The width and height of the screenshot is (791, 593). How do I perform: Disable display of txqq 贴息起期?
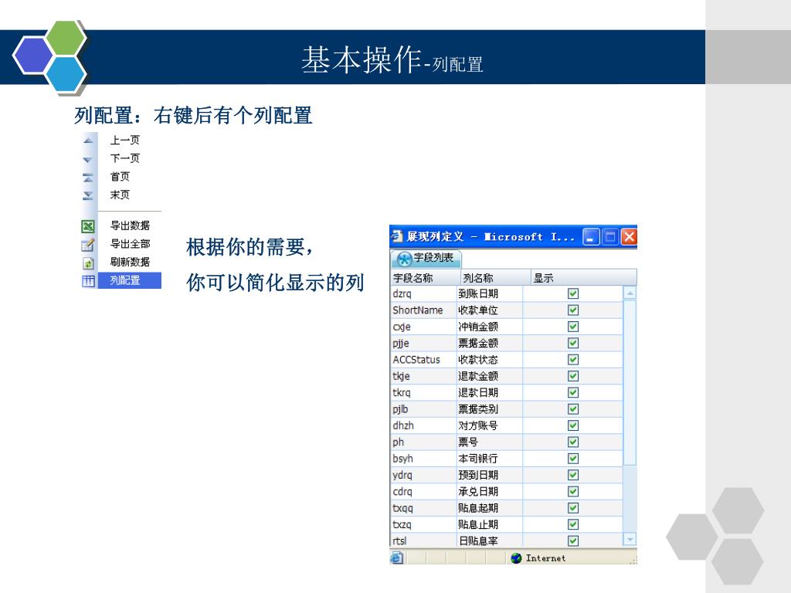(x=573, y=508)
